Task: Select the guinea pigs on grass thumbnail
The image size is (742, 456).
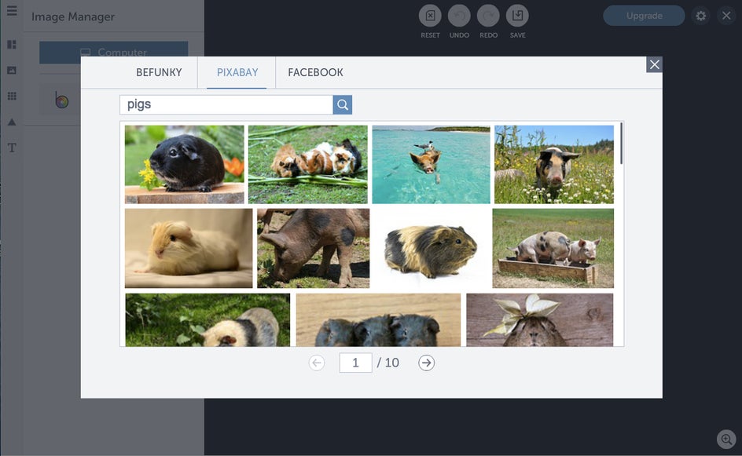Action: (x=307, y=165)
